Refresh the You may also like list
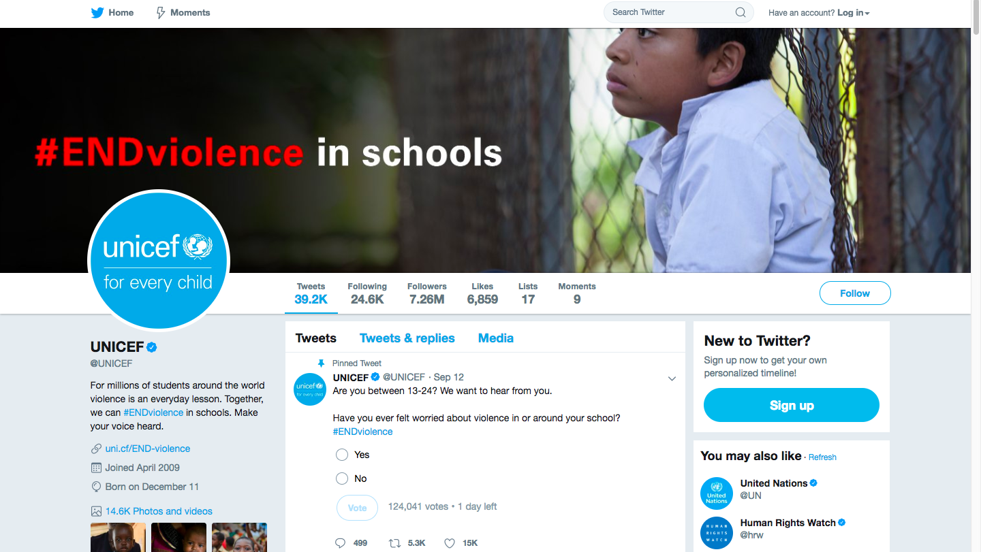The width and height of the screenshot is (981, 552). tap(822, 457)
